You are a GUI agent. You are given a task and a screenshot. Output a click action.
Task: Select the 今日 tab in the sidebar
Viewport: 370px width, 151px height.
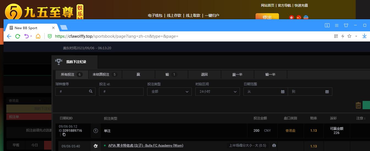[35, 145]
